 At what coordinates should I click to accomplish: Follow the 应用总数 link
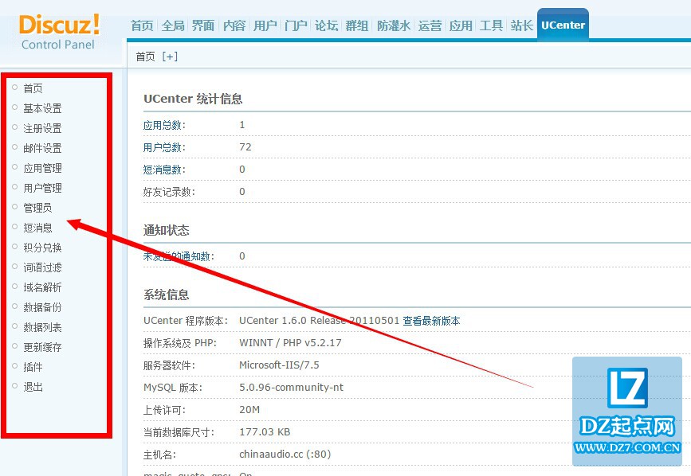pos(164,126)
